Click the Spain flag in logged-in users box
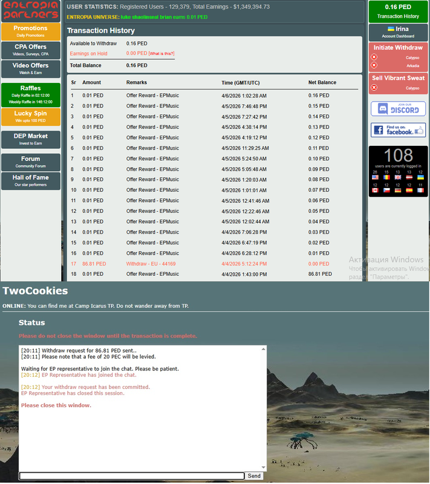Viewport: 430px width, 484px height. [x=409, y=190]
